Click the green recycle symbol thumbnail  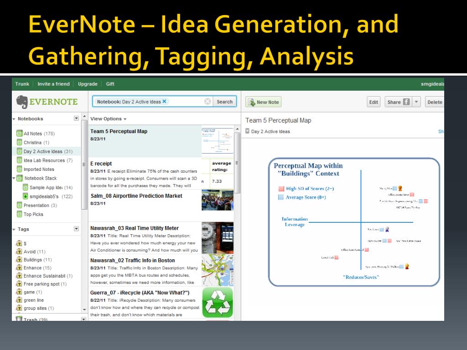pyautogui.click(x=218, y=303)
